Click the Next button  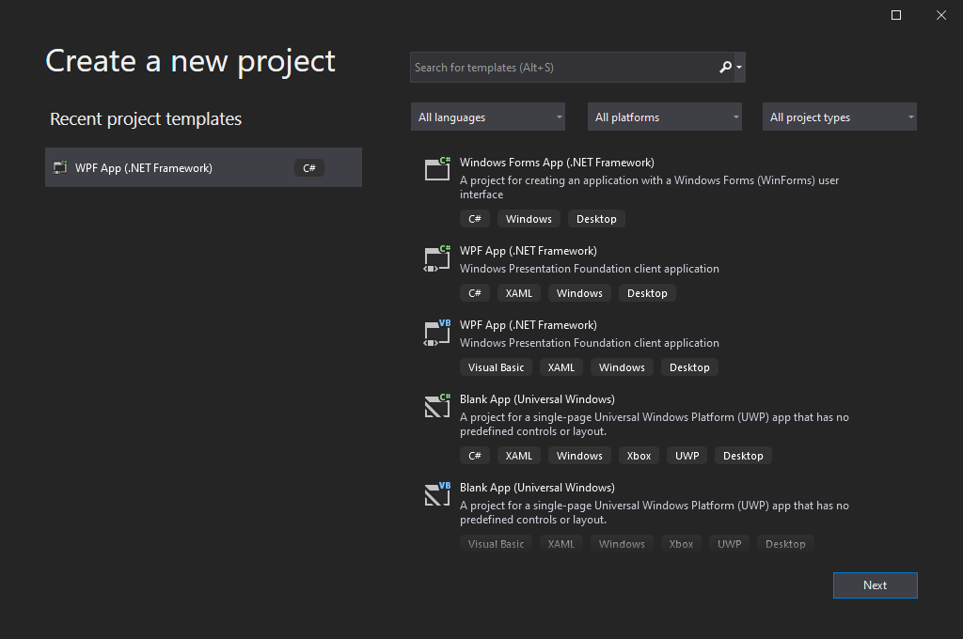coord(876,585)
